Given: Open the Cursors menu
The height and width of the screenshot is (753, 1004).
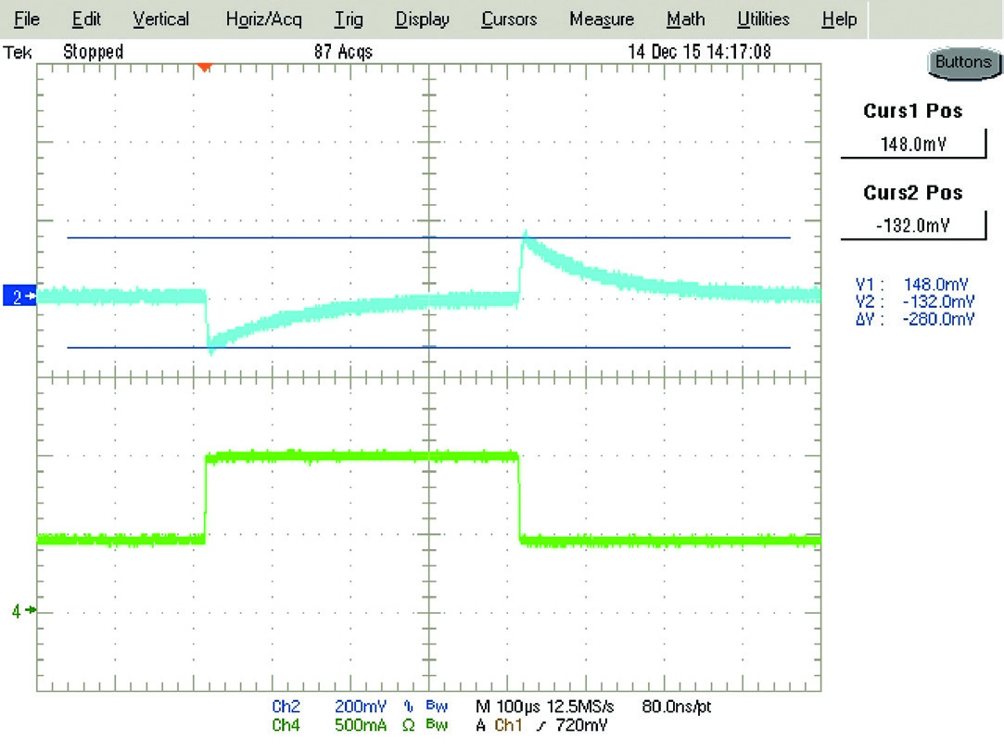Looking at the screenshot, I should point(507,19).
